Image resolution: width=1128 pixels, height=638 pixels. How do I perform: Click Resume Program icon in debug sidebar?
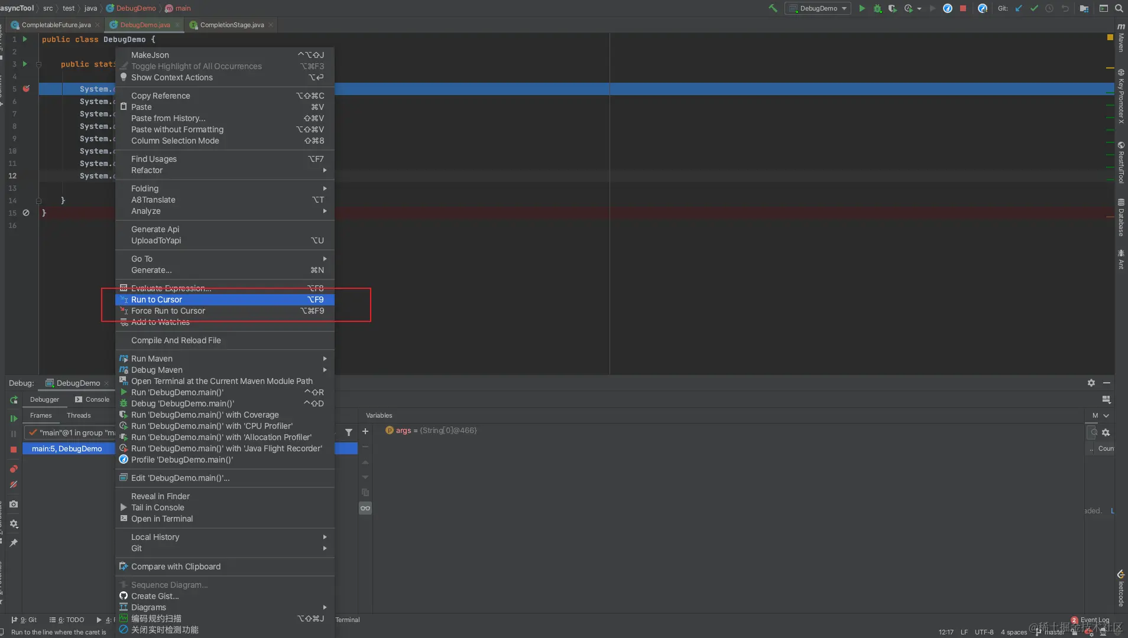point(14,418)
